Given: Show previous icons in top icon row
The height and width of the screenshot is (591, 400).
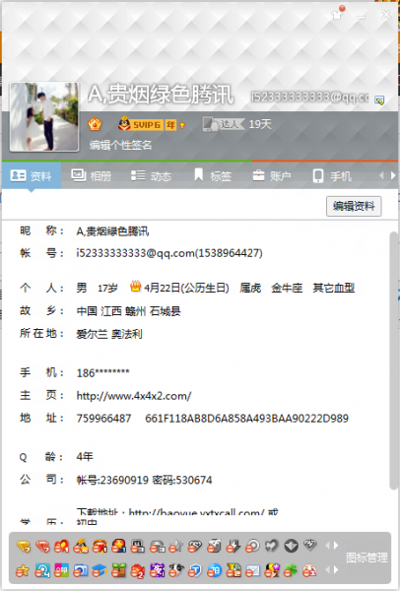Looking at the screenshot, I should point(327,545).
